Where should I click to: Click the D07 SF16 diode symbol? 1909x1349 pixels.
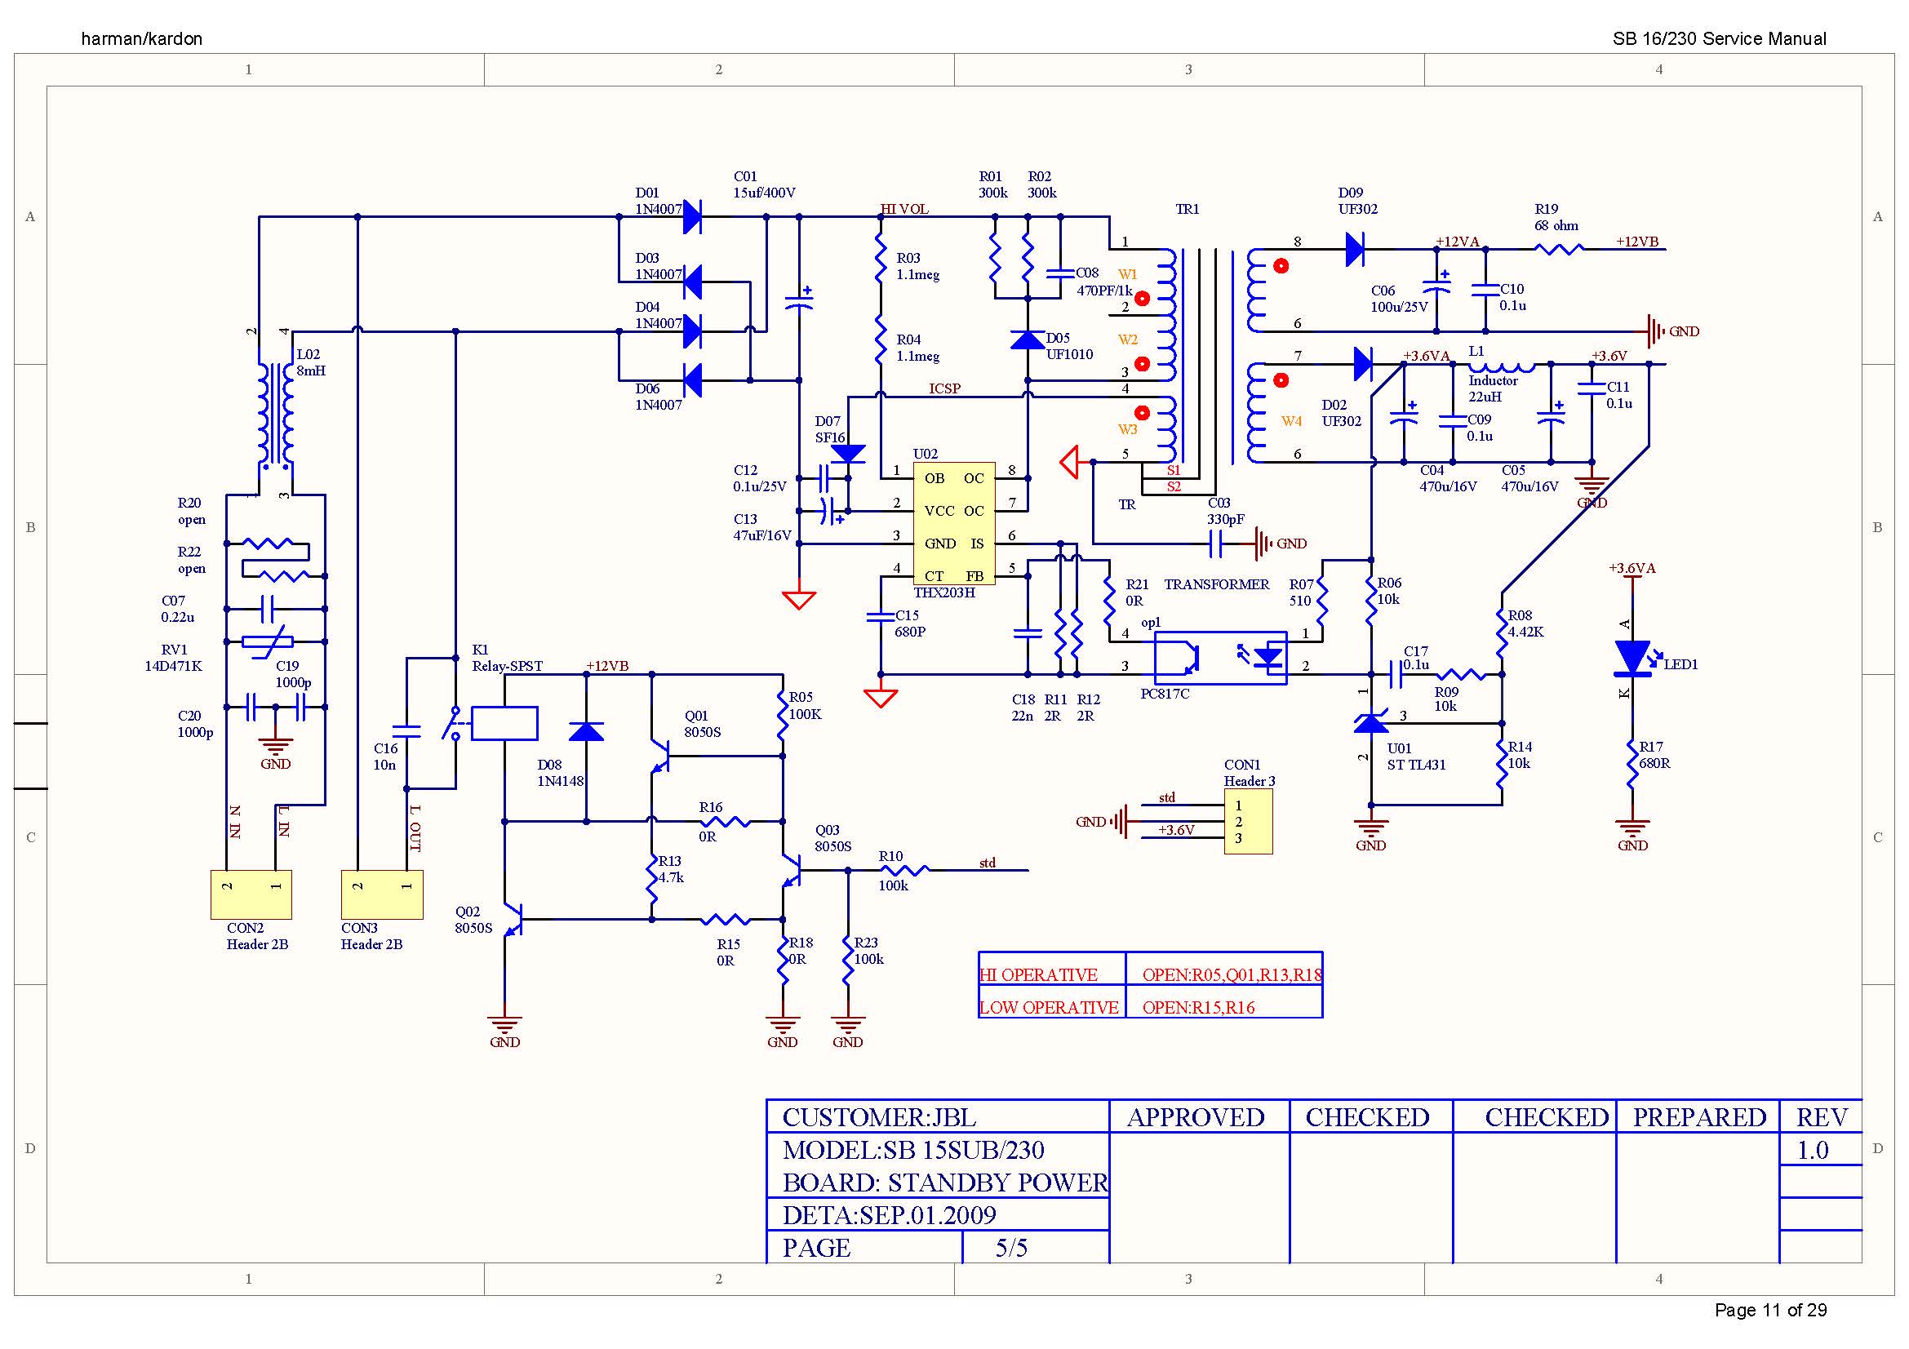(x=848, y=455)
